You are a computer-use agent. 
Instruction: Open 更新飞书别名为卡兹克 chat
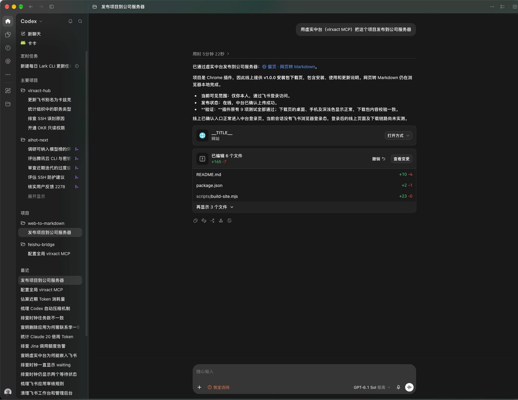click(x=50, y=100)
